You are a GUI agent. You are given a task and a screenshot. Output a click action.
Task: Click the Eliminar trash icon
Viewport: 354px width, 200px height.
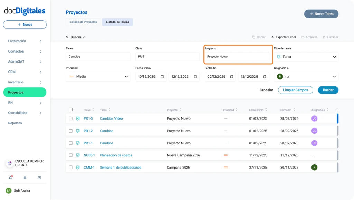[x=324, y=37]
